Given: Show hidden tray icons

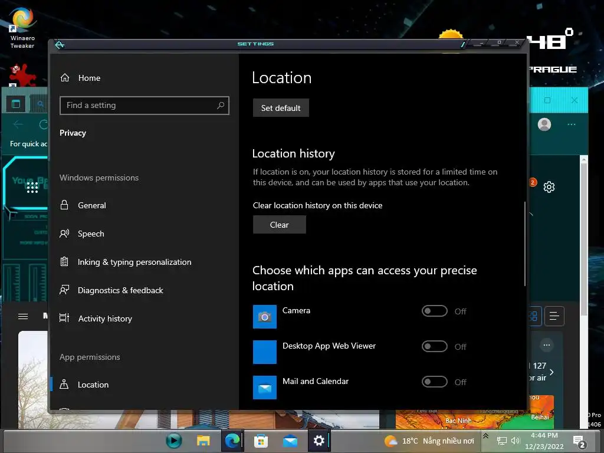Looking at the screenshot, I should [486, 436].
